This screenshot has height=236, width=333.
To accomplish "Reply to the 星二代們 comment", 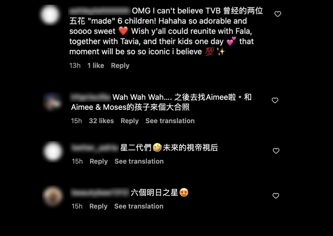I will (99, 161).
